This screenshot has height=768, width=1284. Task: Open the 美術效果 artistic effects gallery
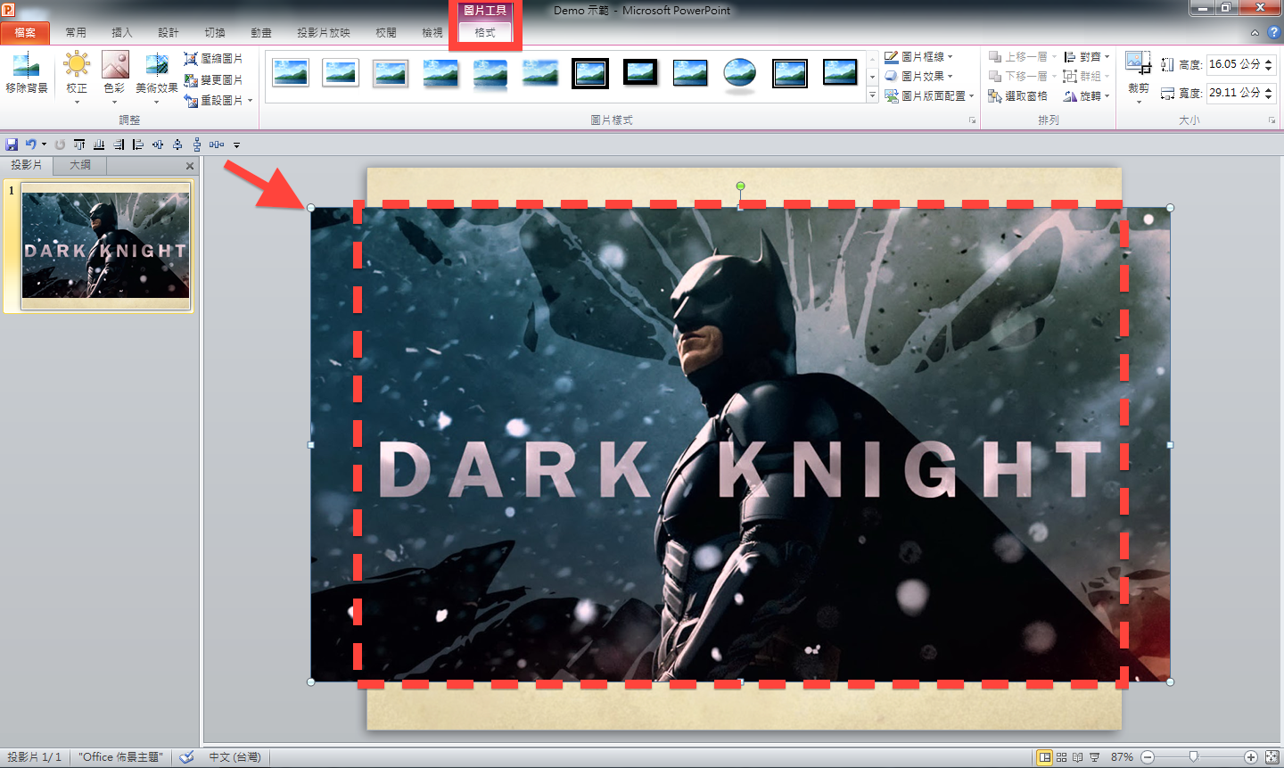[x=157, y=78]
